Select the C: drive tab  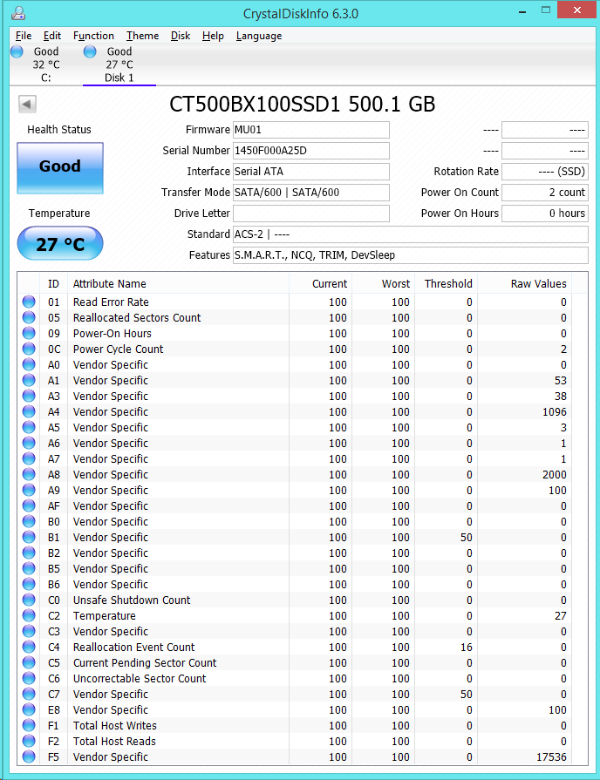45,65
